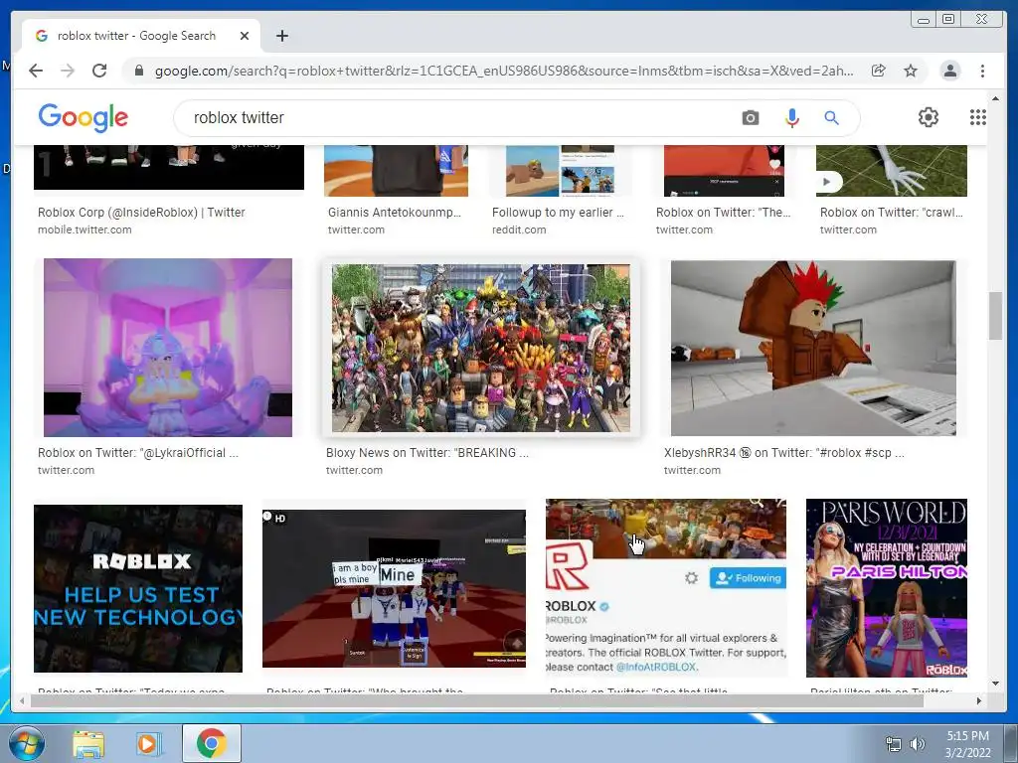Open Roblox on Twitter "crawl..." result
The width and height of the screenshot is (1018, 763).
892,213
